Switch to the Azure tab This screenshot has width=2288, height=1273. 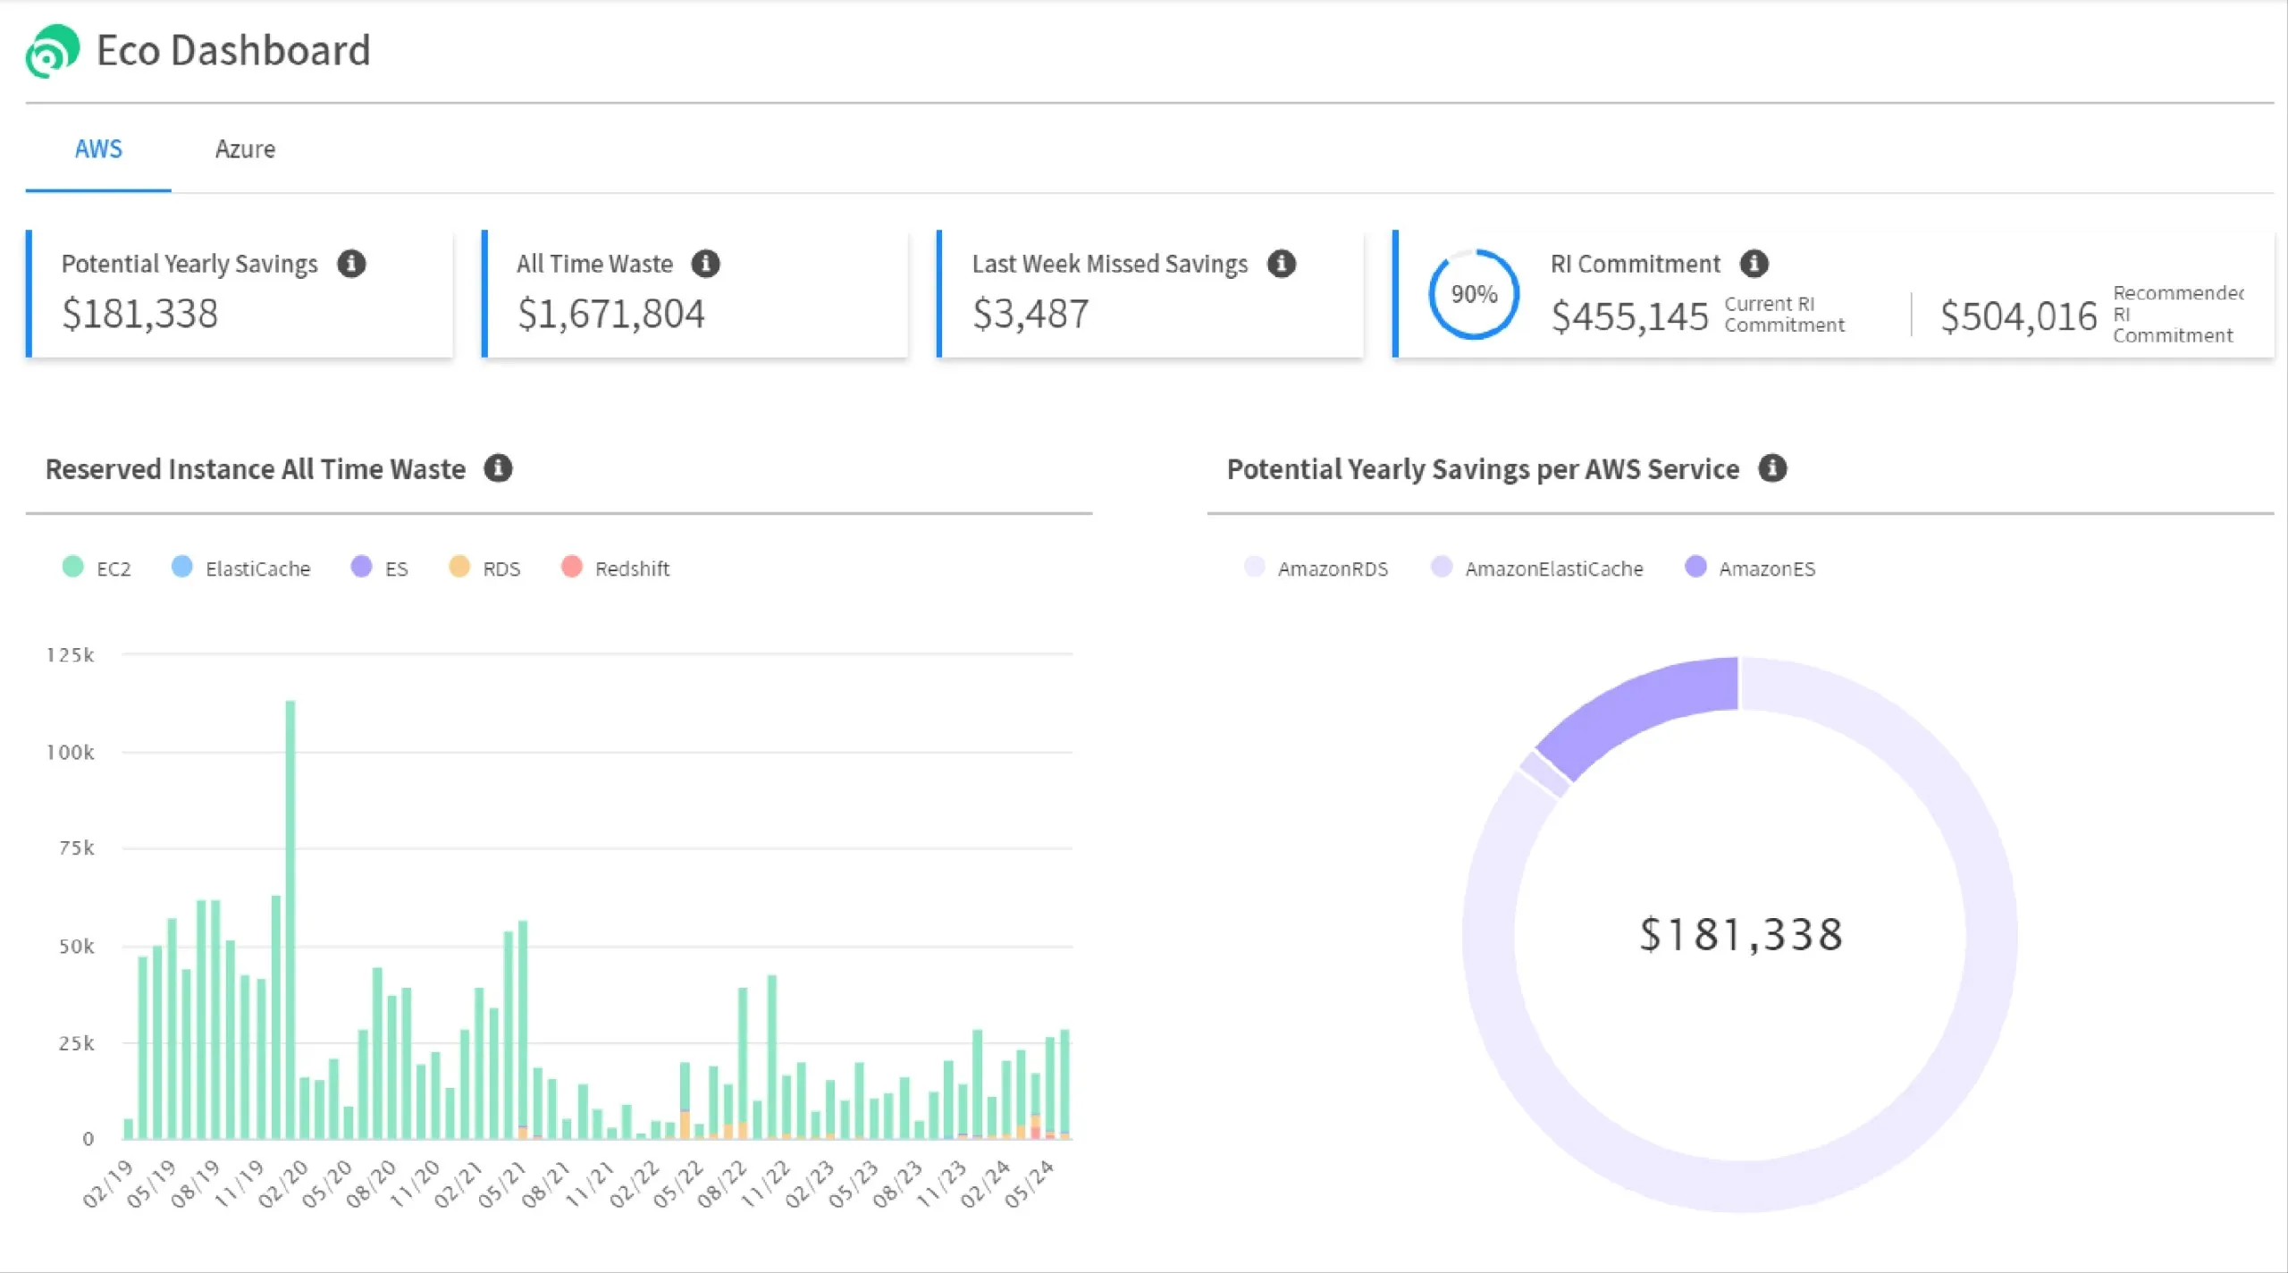245,149
